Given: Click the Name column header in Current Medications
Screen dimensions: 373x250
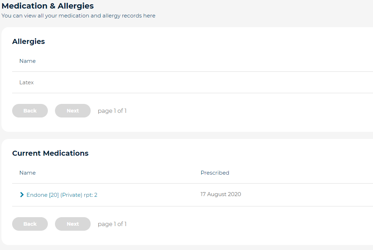Looking at the screenshot, I should point(27,172).
